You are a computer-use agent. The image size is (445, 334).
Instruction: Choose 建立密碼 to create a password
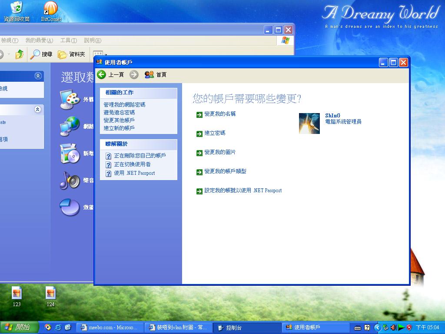215,133
